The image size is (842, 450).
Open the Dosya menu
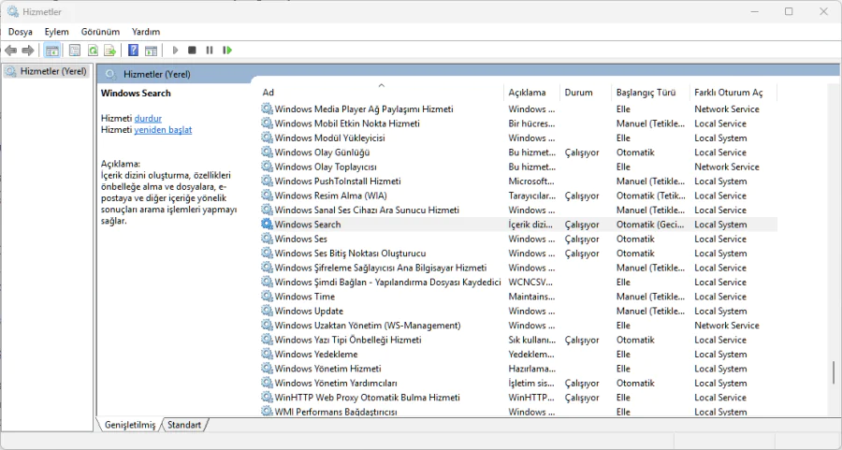tap(21, 32)
